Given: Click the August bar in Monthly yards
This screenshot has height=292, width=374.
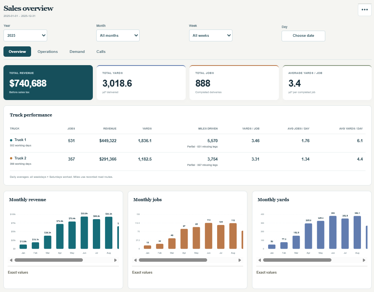Looking at the screenshot, I should [x=357, y=232].
